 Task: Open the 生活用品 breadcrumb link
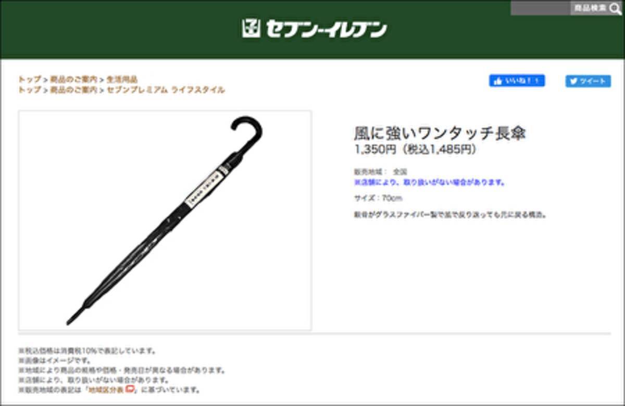122,80
